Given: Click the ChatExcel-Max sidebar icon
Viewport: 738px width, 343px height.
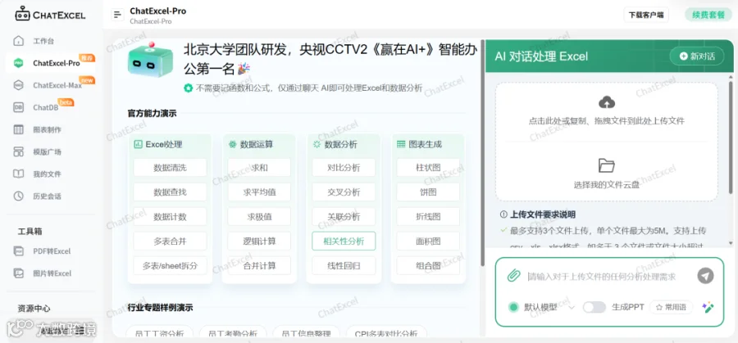Looking at the screenshot, I should (x=18, y=85).
